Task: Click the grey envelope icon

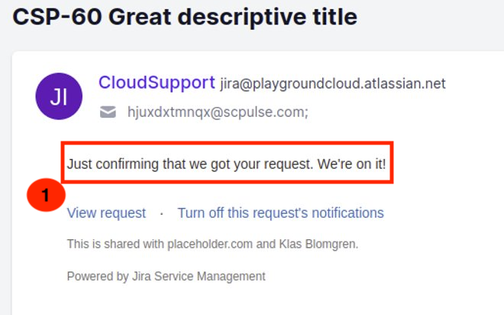Action: click(x=108, y=112)
